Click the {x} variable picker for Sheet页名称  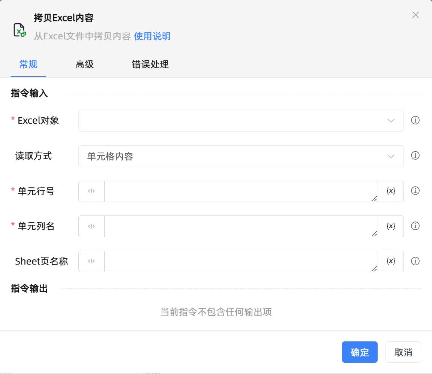pos(391,261)
